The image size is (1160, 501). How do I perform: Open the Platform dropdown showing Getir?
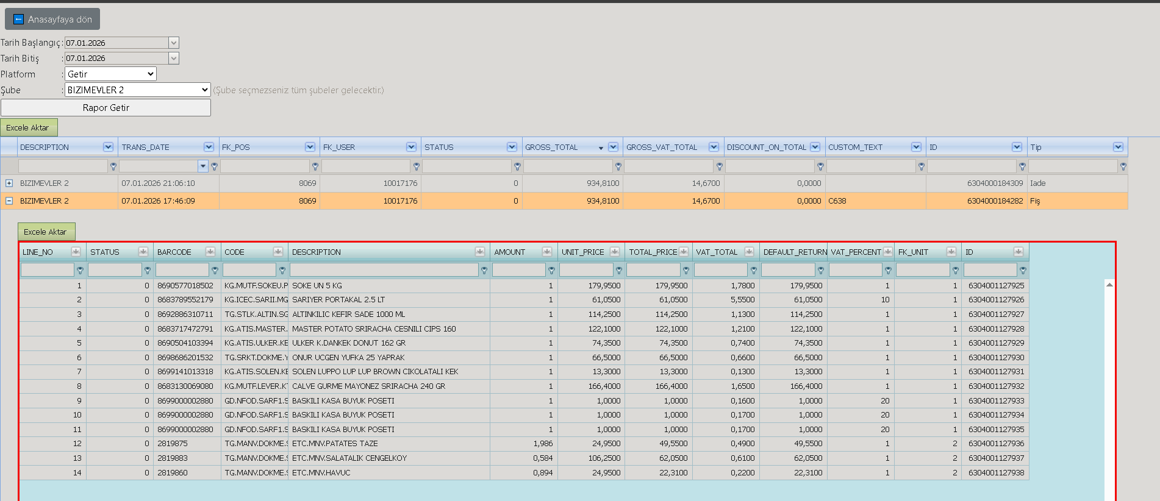click(110, 74)
